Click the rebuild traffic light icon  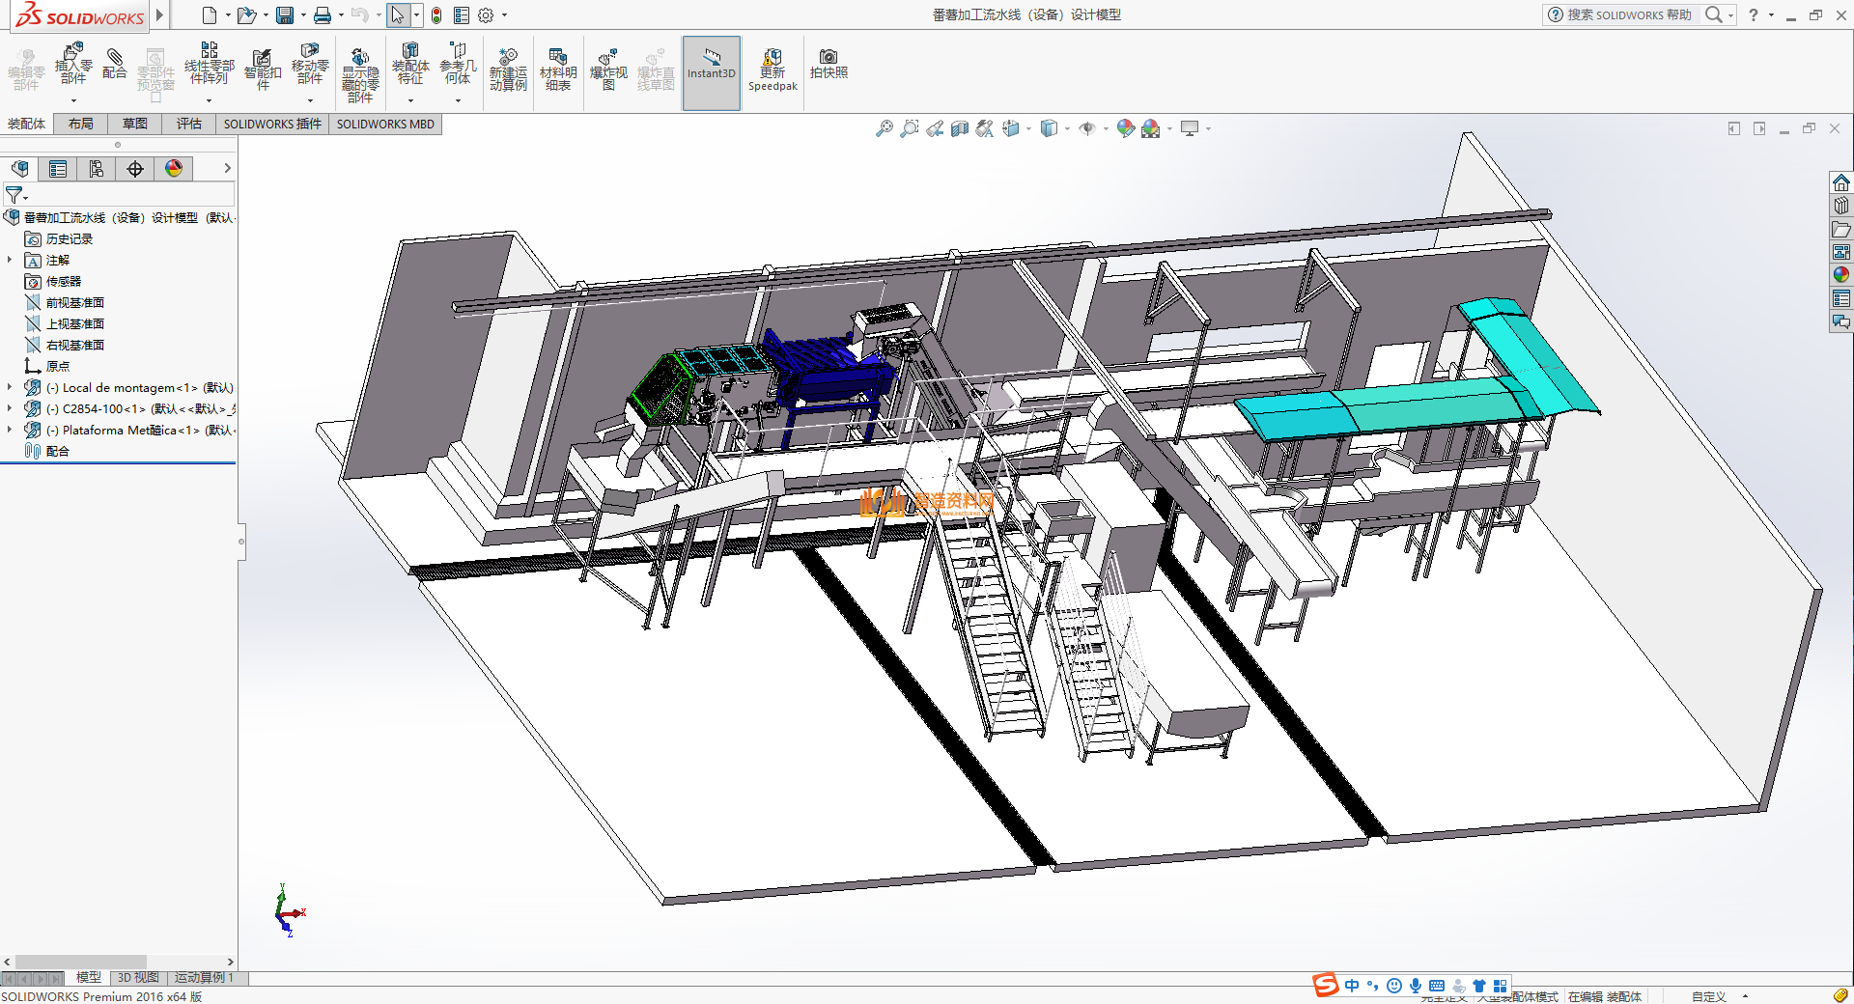point(436,15)
